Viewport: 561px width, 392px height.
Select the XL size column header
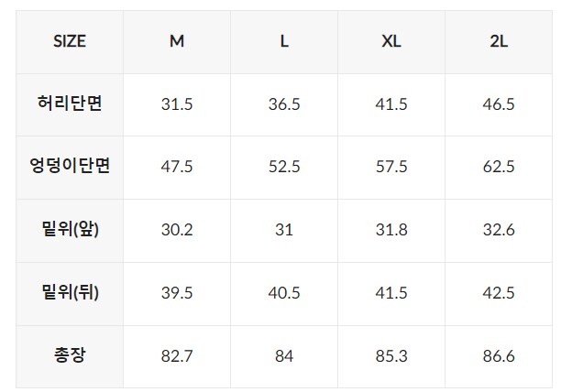click(391, 41)
